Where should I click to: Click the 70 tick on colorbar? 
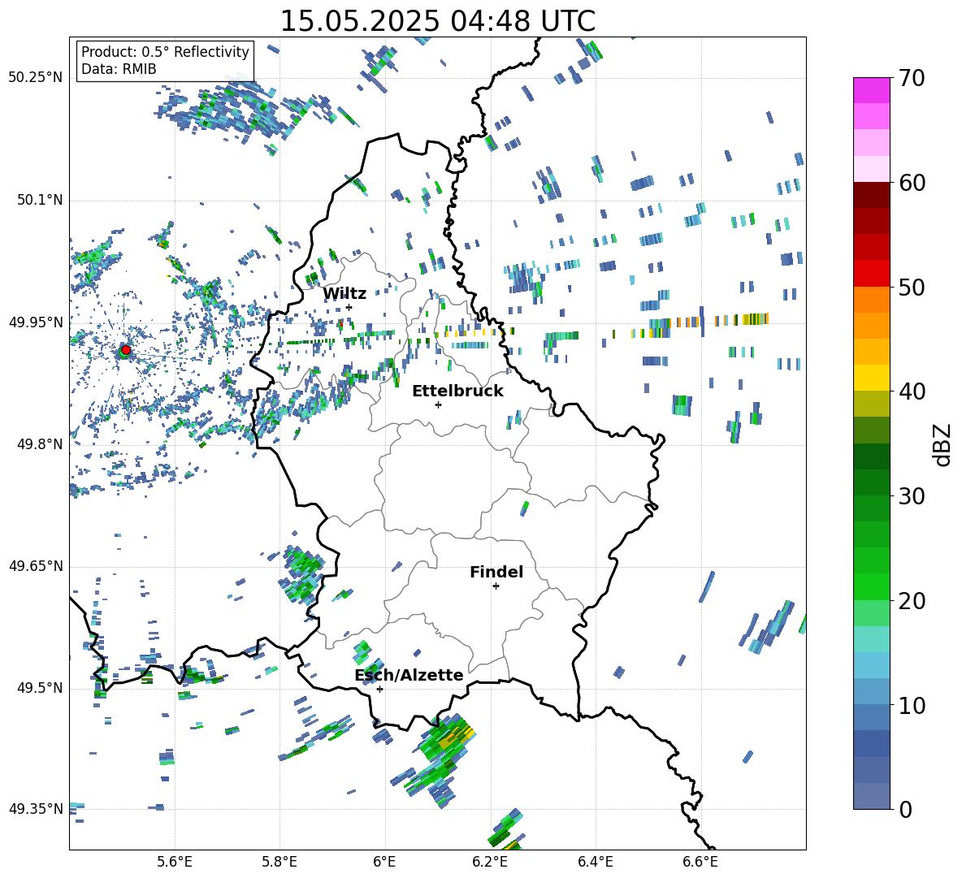[x=911, y=78]
